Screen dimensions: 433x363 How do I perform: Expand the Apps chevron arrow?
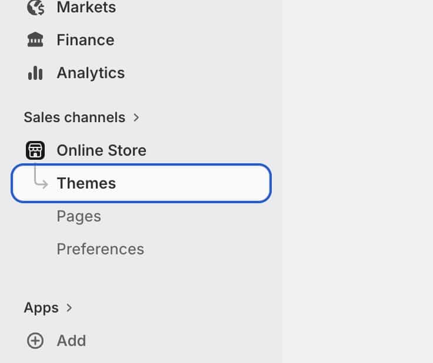click(69, 308)
